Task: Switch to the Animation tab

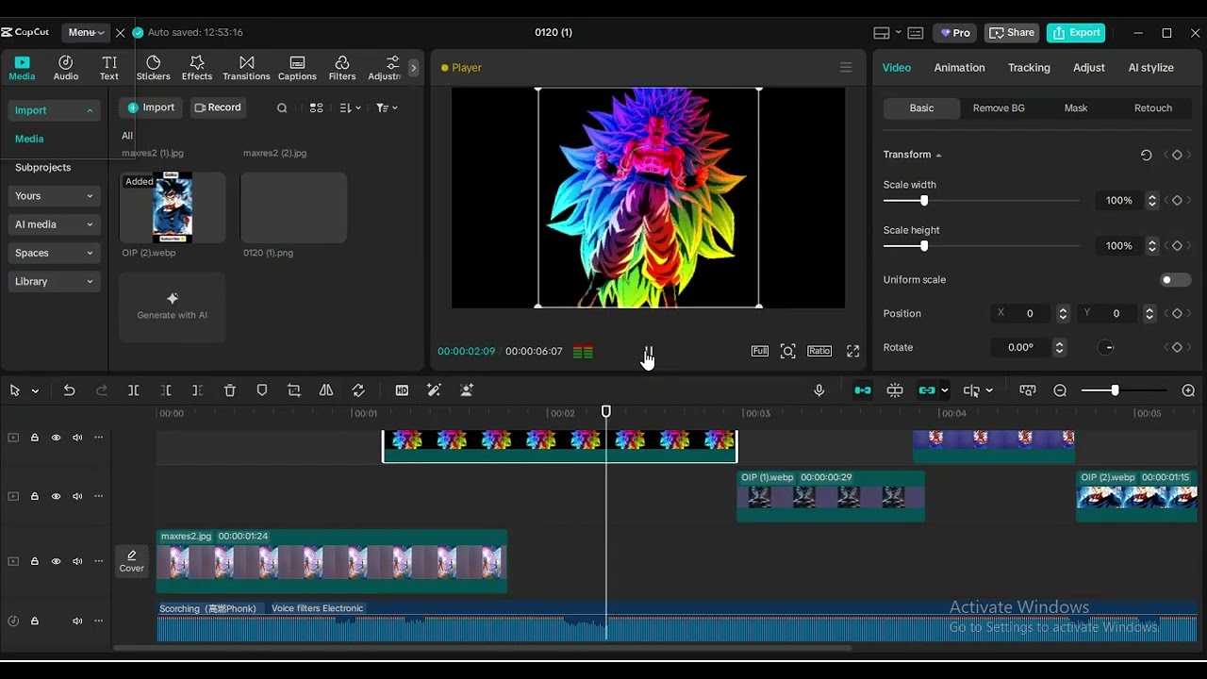Action: 959,68
